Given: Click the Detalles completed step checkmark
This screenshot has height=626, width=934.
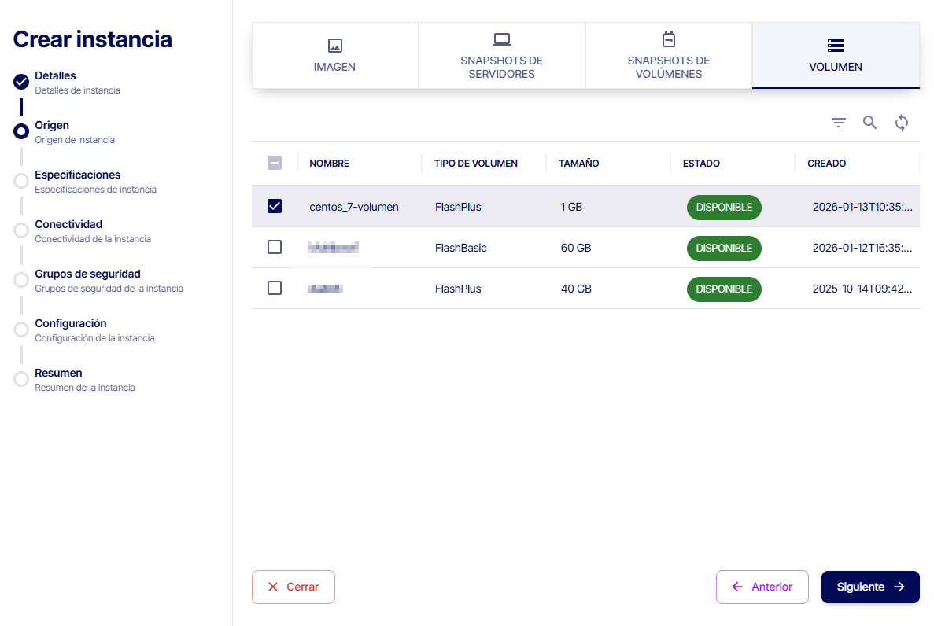Looking at the screenshot, I should coord(21,82).
